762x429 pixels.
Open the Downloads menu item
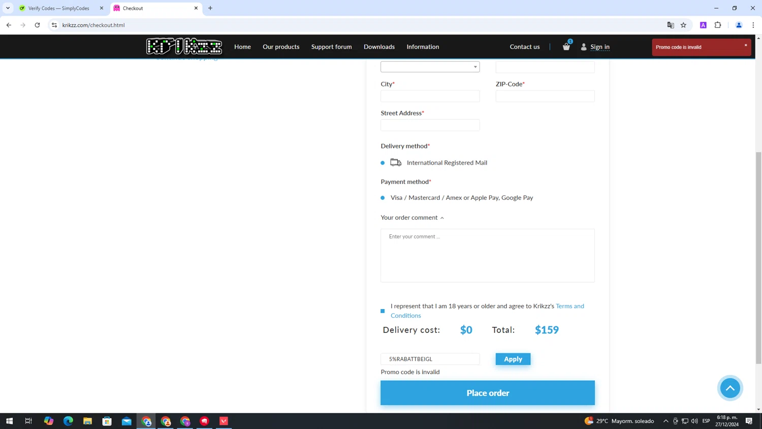tap(379, 47)
